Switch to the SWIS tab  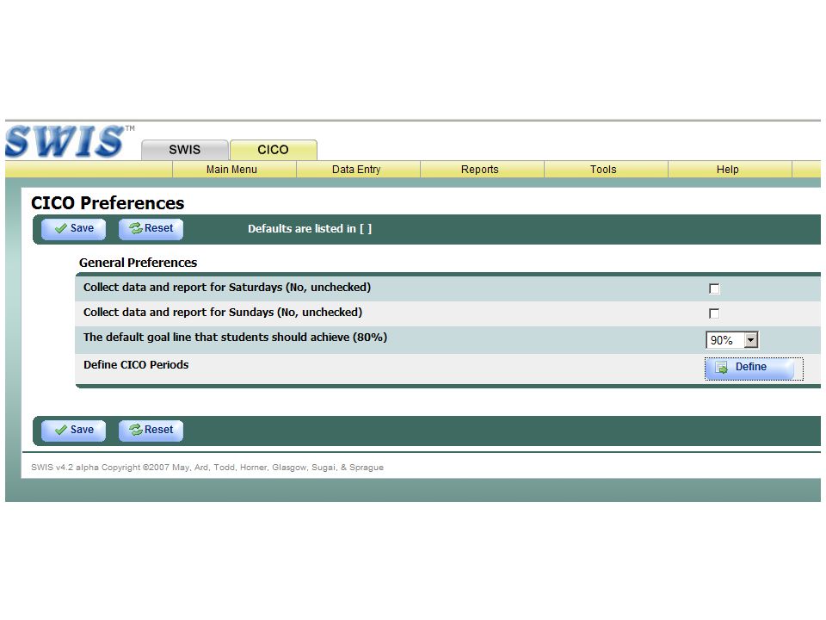(x=185, y=150)
